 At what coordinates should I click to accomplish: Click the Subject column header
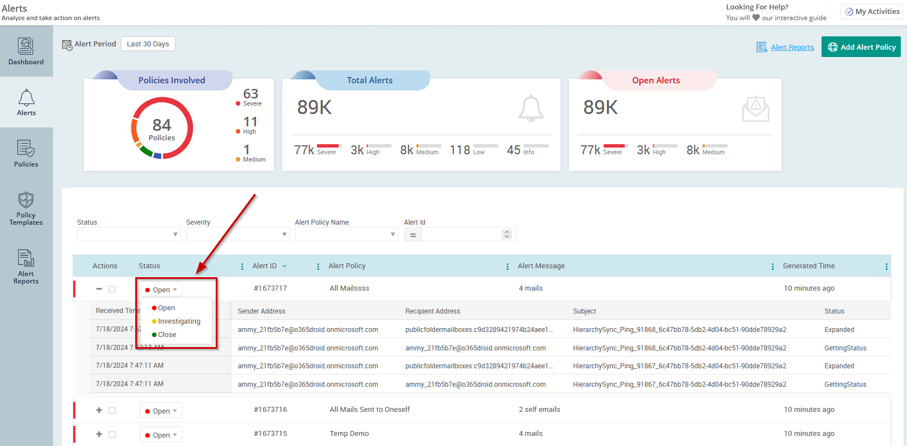click(585, 311)
